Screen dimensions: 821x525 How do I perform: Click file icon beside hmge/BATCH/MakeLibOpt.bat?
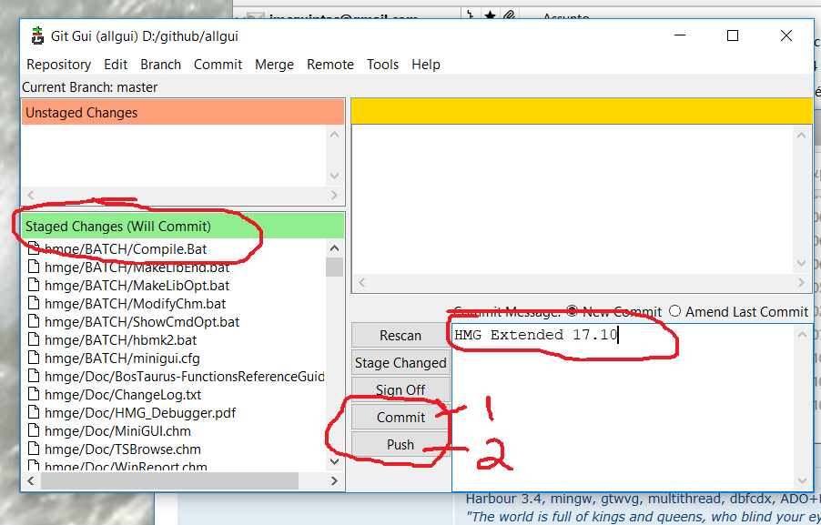coord(34,286)
